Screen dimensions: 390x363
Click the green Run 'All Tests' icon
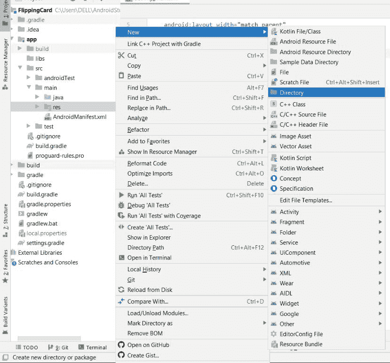(121, 195)
